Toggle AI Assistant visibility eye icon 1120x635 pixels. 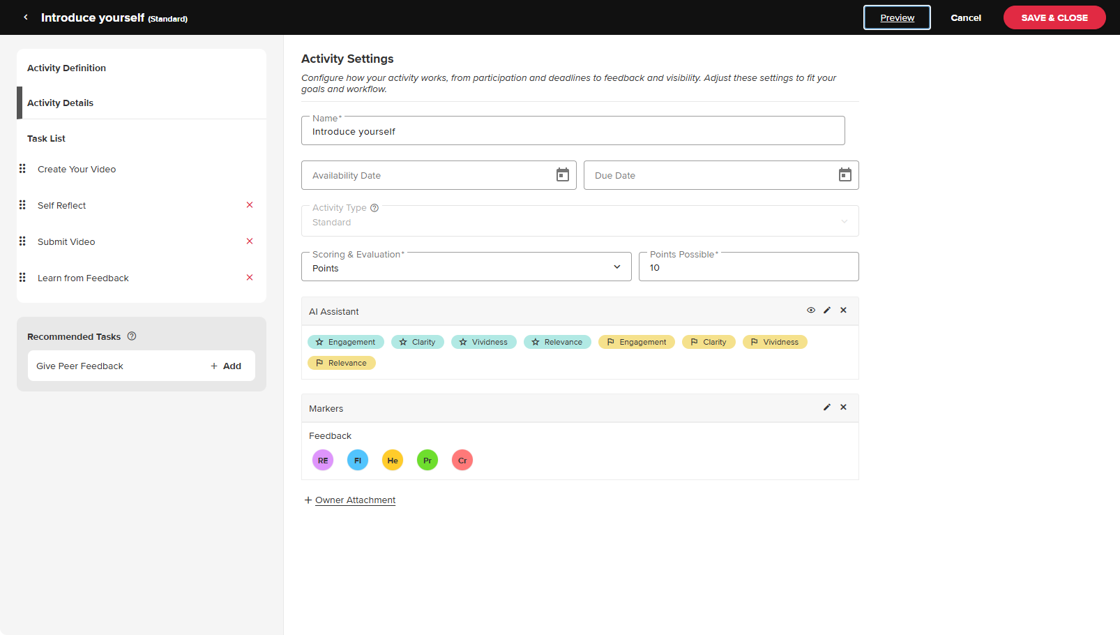click(x=811, y=311)
